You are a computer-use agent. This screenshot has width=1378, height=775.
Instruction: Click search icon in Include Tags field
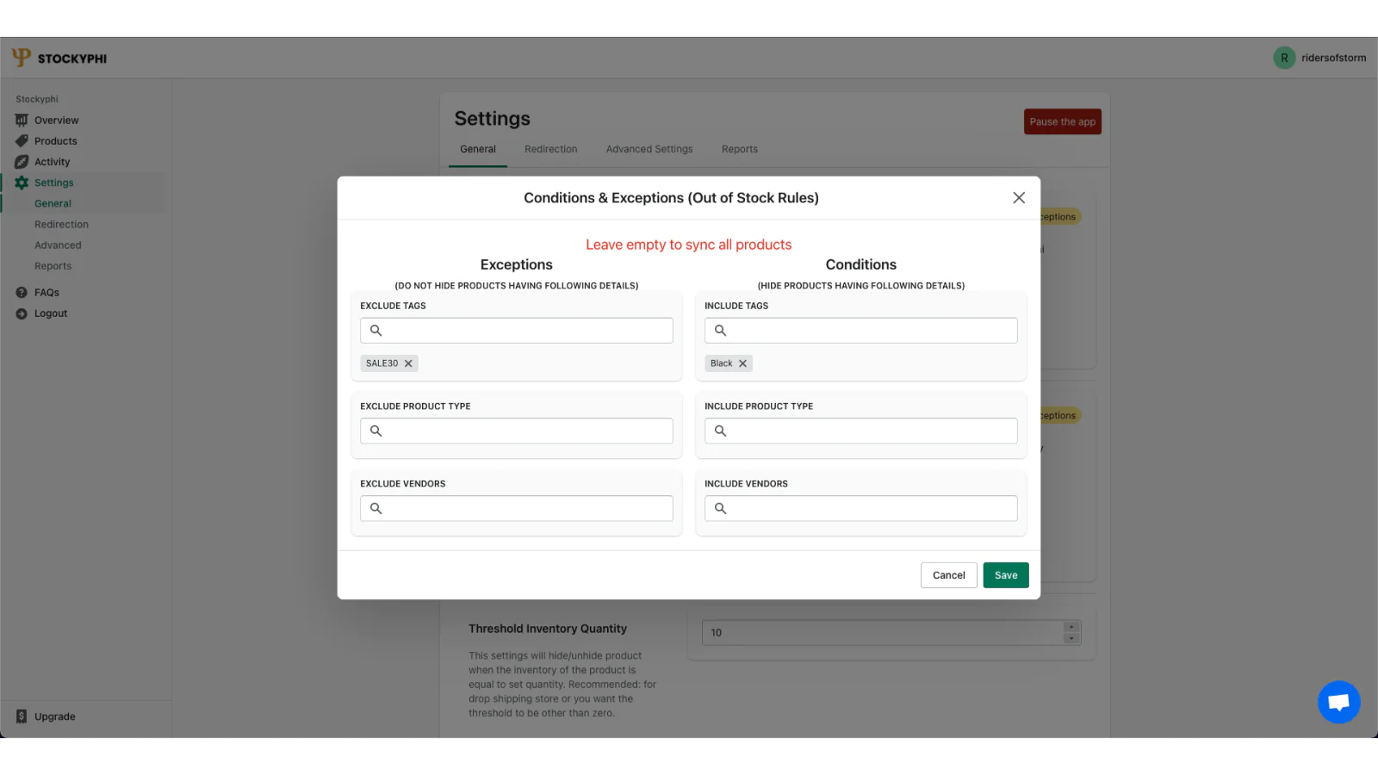pos(720,331)
